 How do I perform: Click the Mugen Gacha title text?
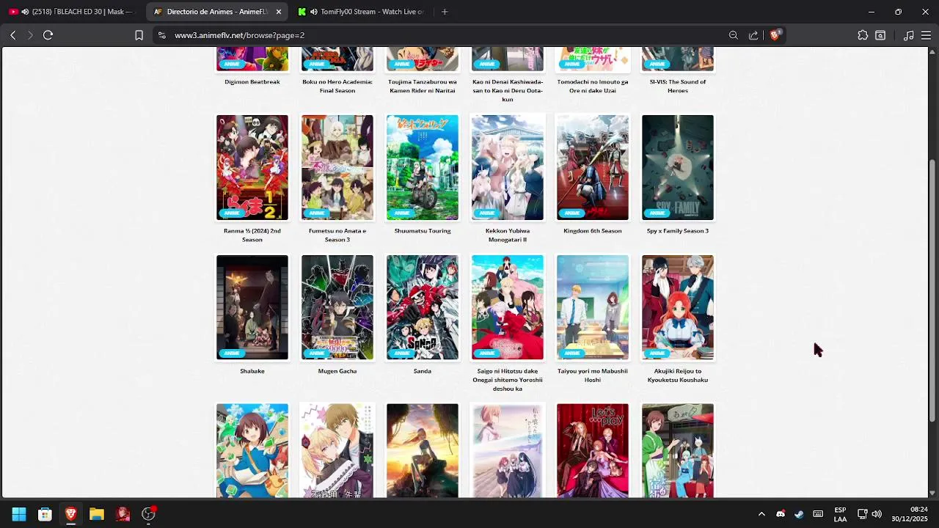[337, 371]
